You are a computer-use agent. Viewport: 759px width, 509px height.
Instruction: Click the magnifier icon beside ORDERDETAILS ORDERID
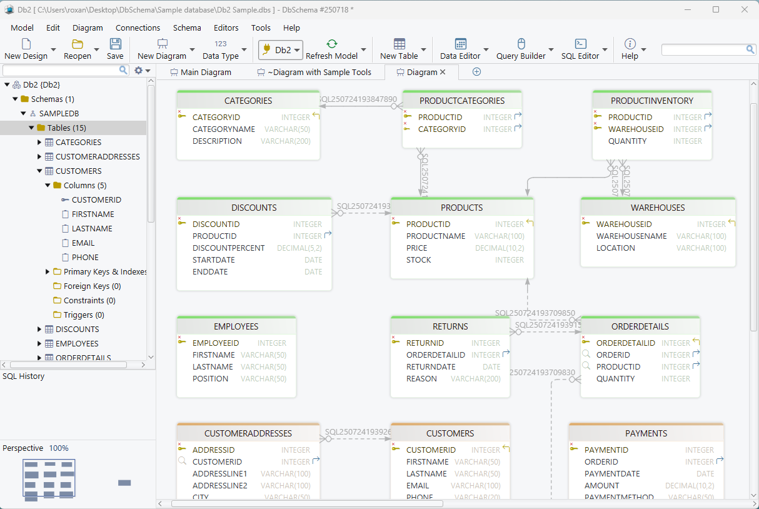pos(586,354)
